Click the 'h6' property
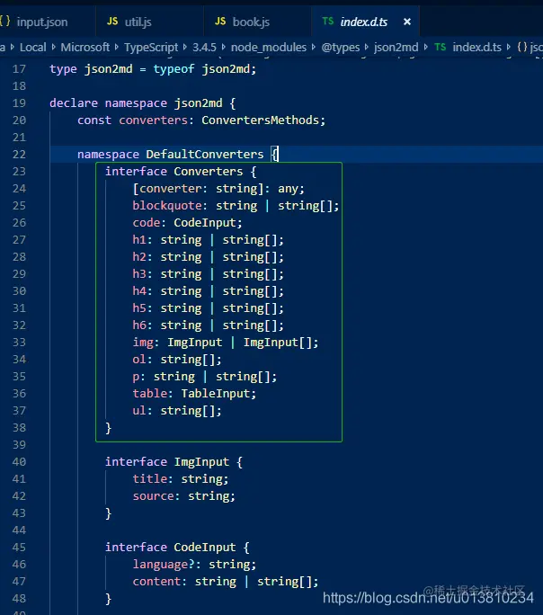This screenshot has width=543, height=615. pyautogui.click(x=139, y=325)
